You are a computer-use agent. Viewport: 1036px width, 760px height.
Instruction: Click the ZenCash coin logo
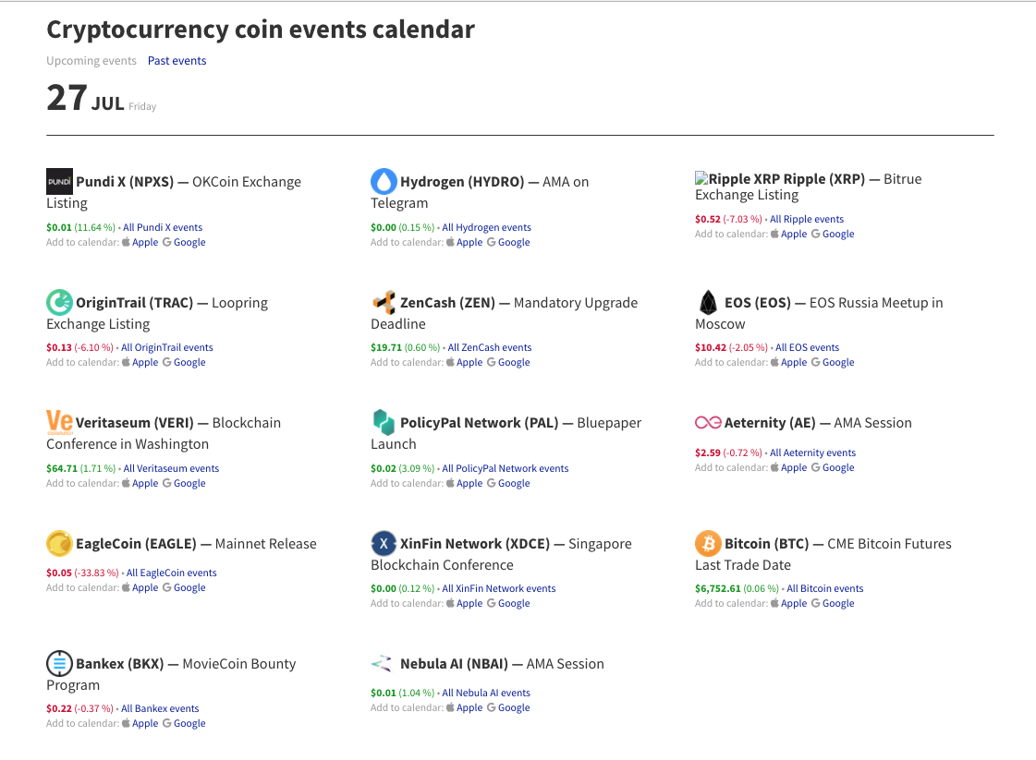tap(384, 302)
